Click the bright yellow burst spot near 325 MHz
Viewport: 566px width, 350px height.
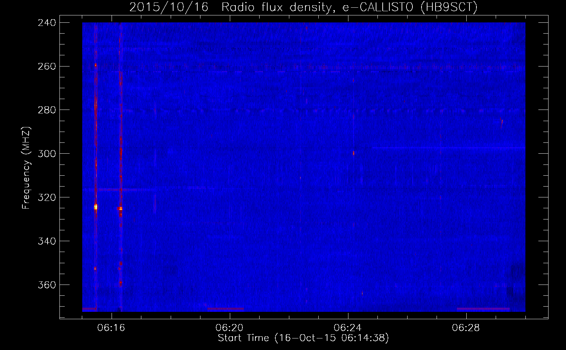click(95, 207)
